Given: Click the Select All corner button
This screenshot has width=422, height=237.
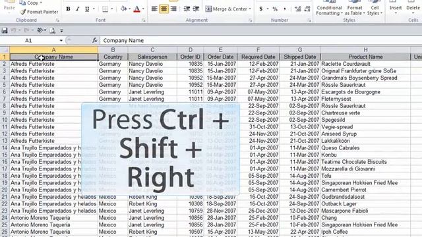Looking at the screenshot, I should pyautogui.click(x=5, y=50).
